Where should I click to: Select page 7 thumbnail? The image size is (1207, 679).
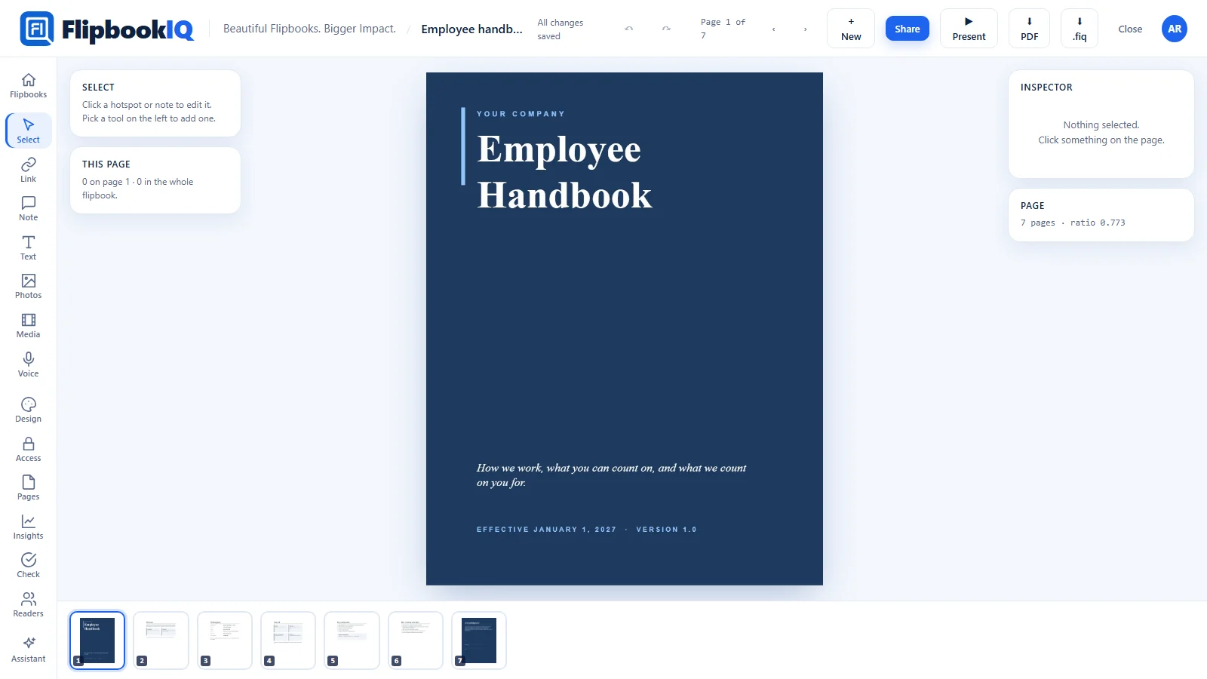pyautogui.click(x=479, y=641)
